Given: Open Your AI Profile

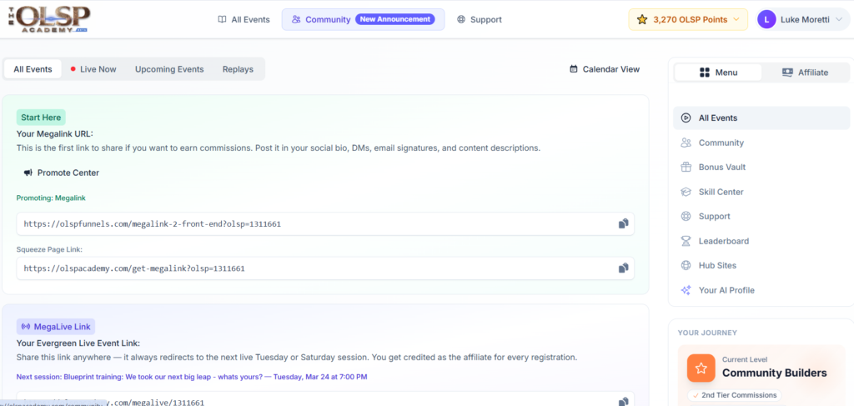Looking at the screenshot, I should [x=726, y=290].
